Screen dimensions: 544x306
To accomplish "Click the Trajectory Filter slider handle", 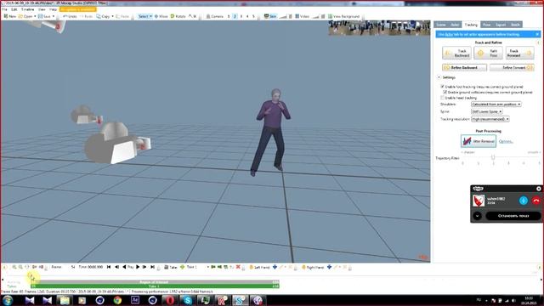I will [493, 157].
